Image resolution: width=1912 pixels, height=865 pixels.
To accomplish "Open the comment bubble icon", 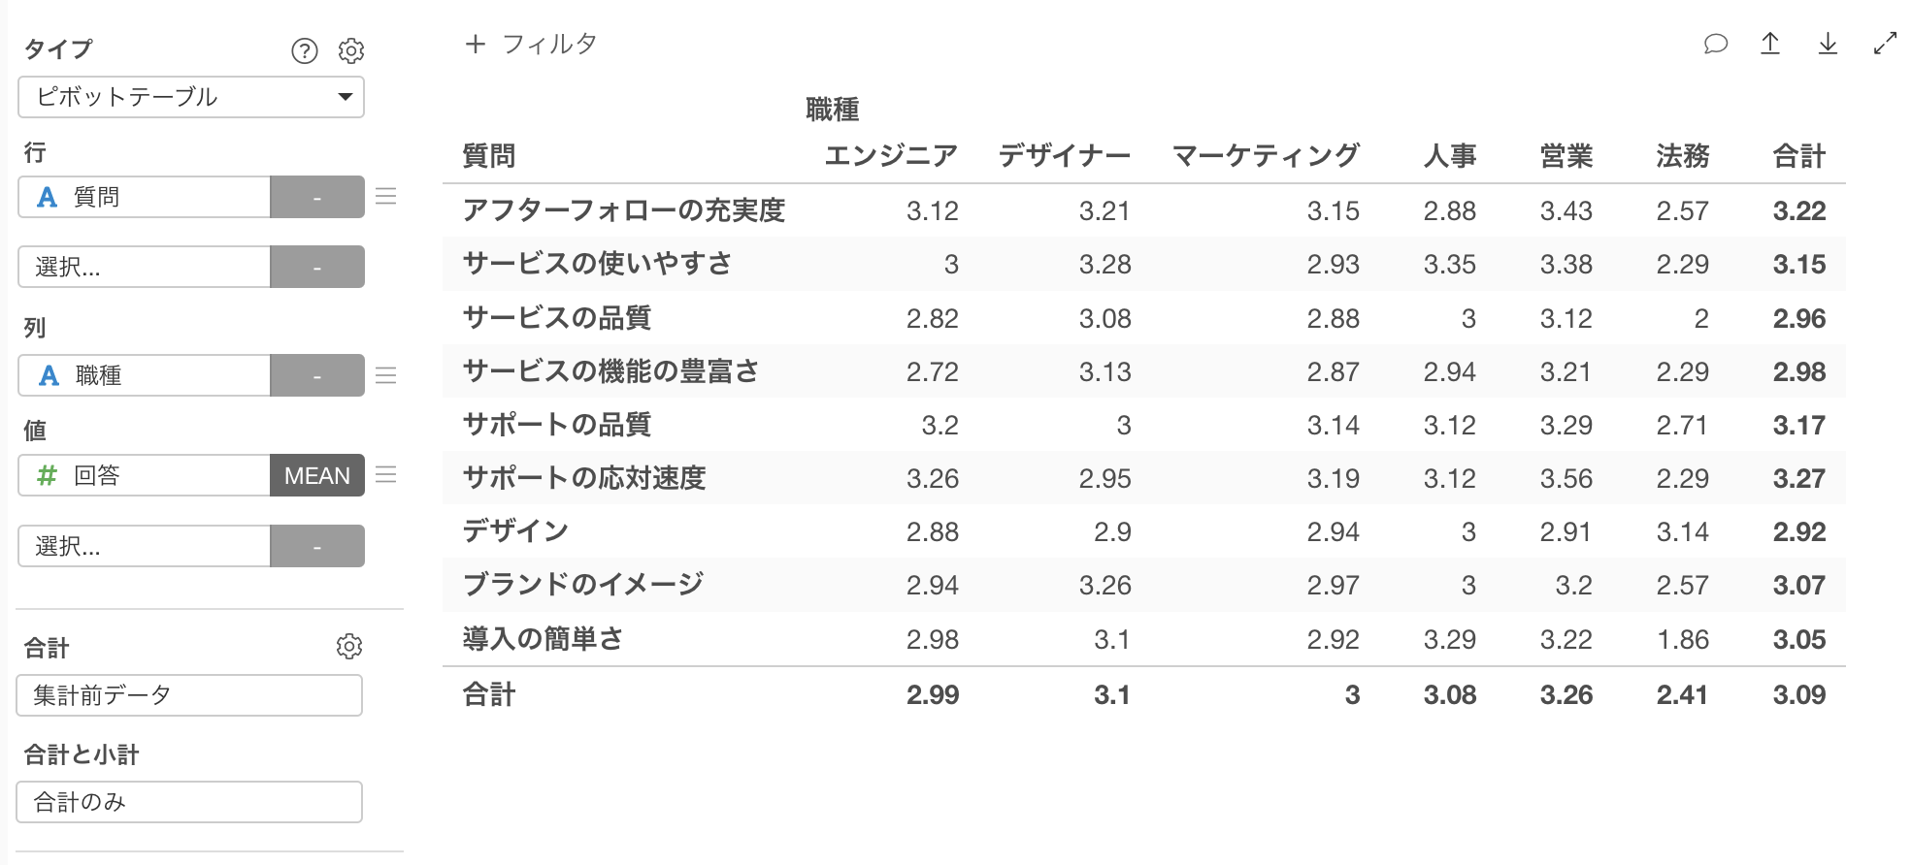I will click(1715, 44).
